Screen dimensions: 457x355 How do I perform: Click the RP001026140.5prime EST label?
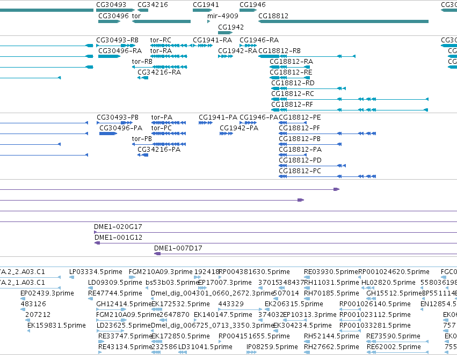(375, 305)
